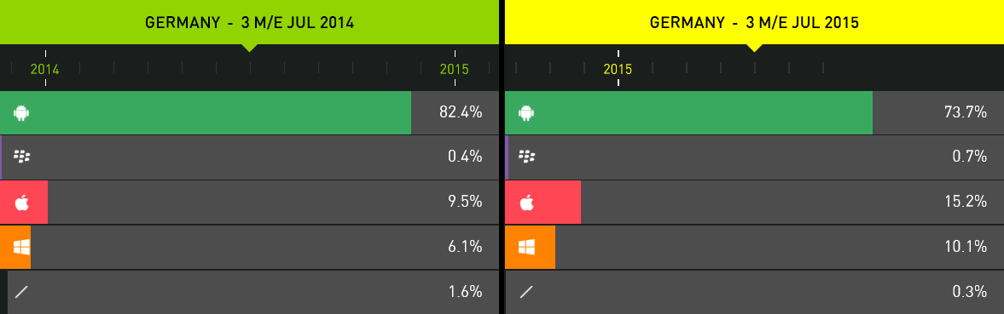This screenshot has height=314, width=1004.
Task: Click the Apple icon in the 2015 panel
Action: 526,203
